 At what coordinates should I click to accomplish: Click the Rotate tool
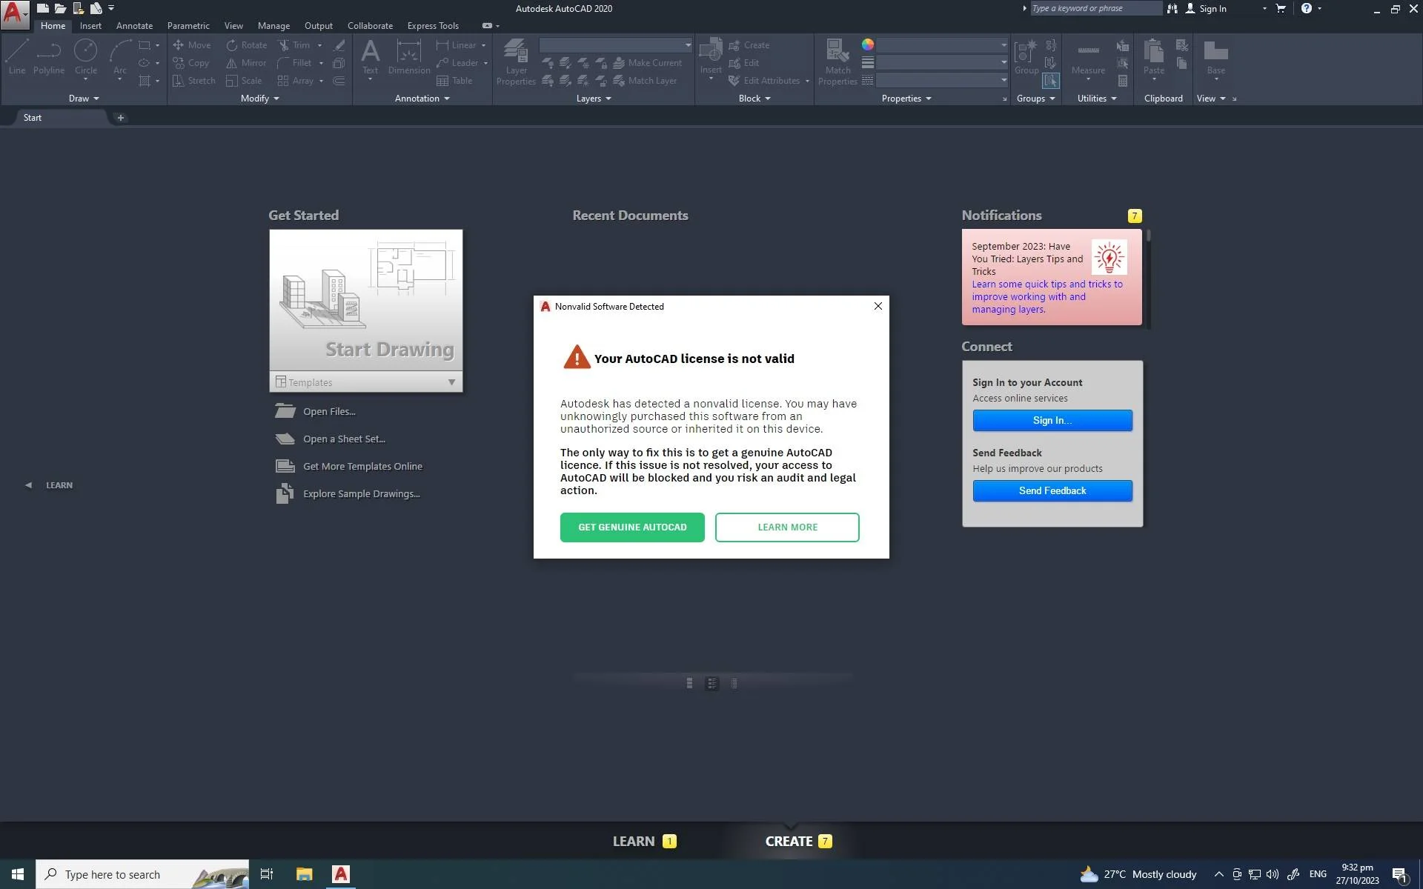tap(247, 45)
